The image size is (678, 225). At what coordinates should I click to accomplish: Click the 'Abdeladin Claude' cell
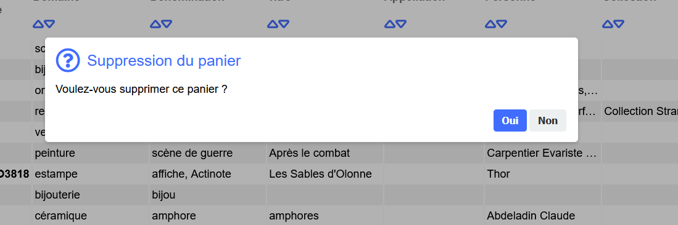coord(543,216)
